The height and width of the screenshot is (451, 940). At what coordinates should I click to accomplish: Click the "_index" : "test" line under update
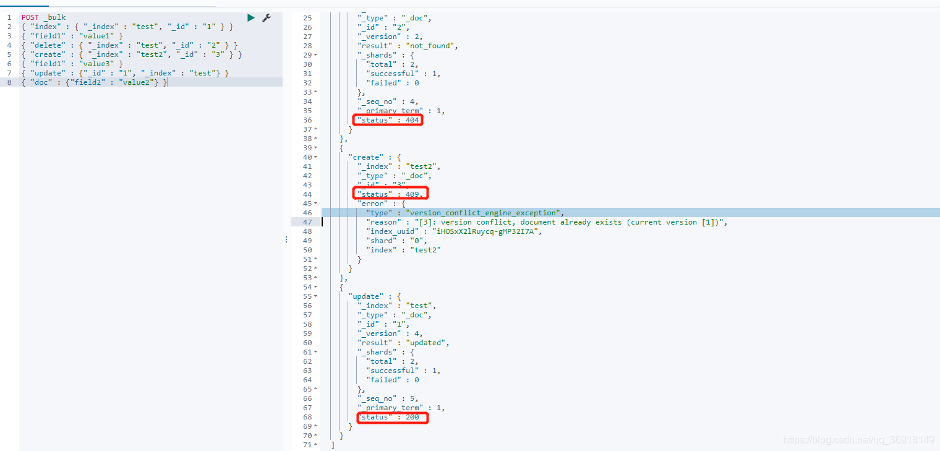coord(397,306)
